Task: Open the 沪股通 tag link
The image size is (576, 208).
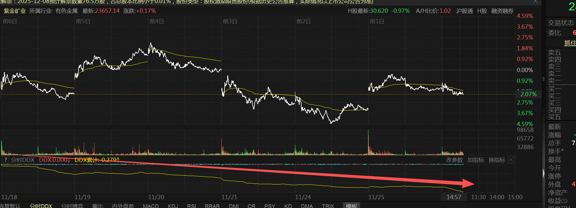Action: coord(464,11)
